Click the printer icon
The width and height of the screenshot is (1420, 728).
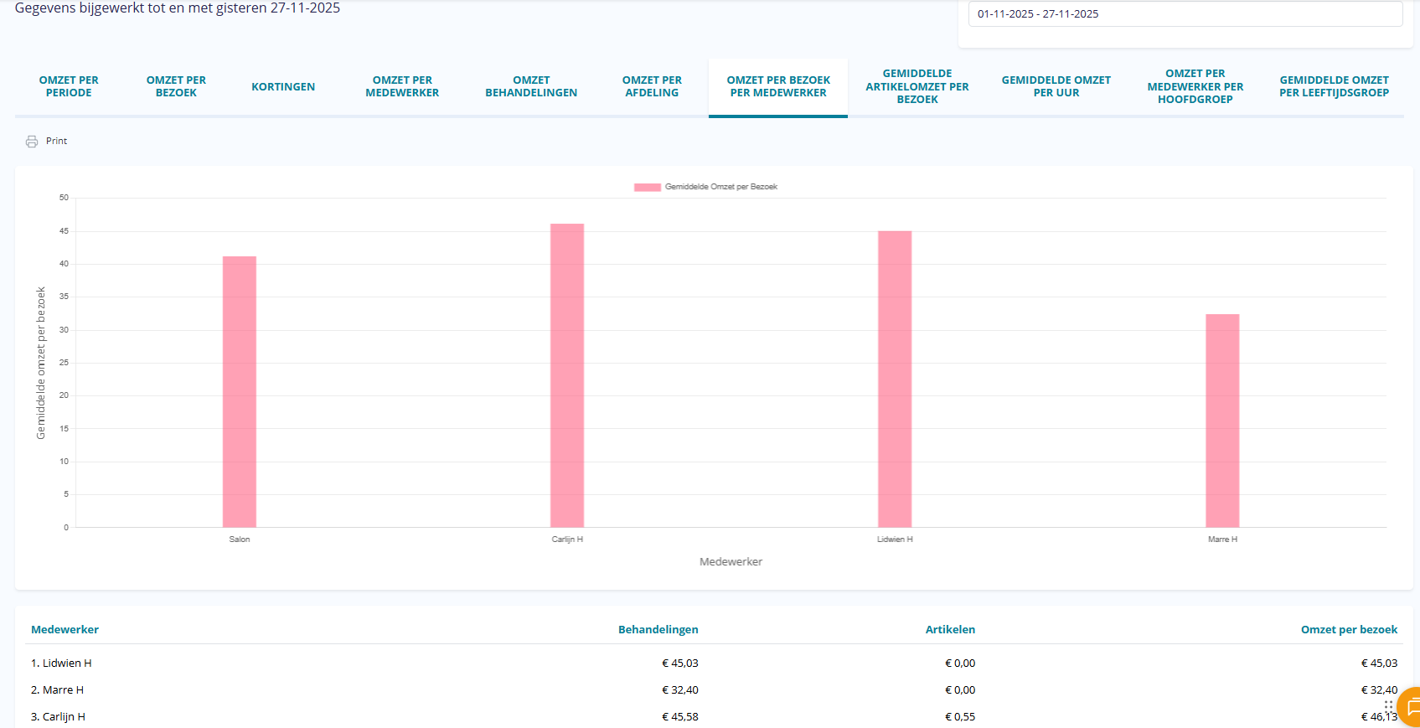tap(32, 142)
